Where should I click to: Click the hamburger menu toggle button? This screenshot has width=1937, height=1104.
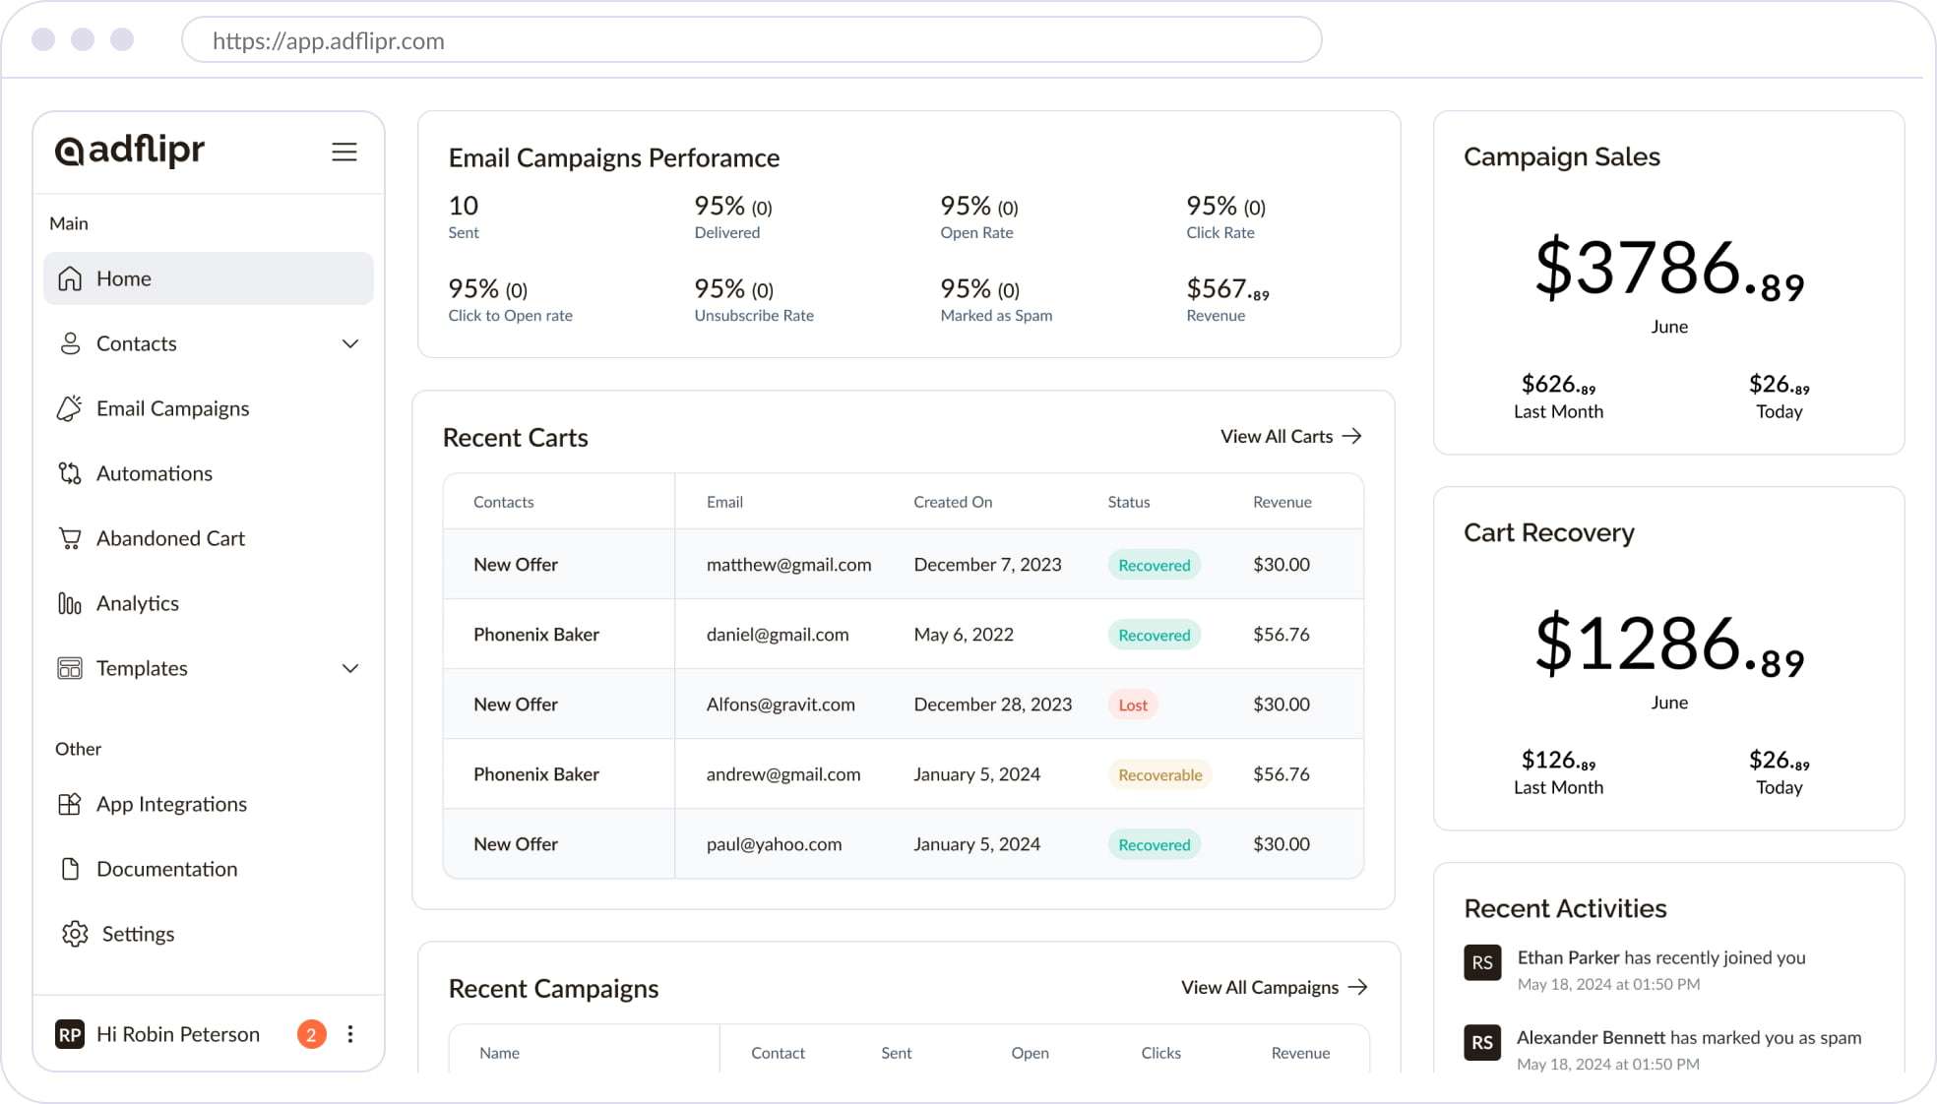pyautogui.click(x=344, y=152)
